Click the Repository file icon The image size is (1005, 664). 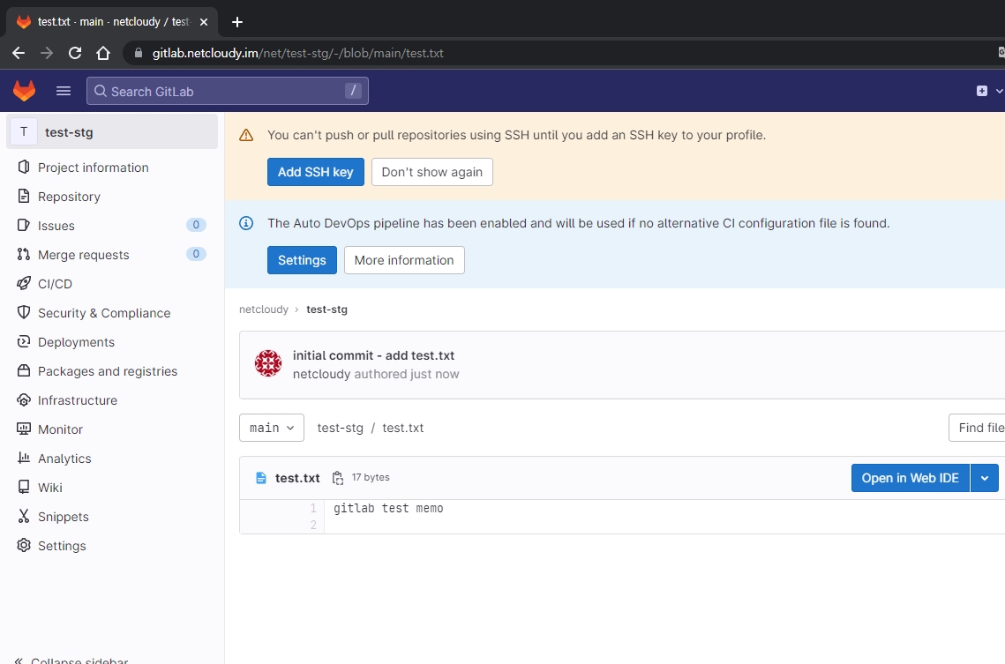24,196
